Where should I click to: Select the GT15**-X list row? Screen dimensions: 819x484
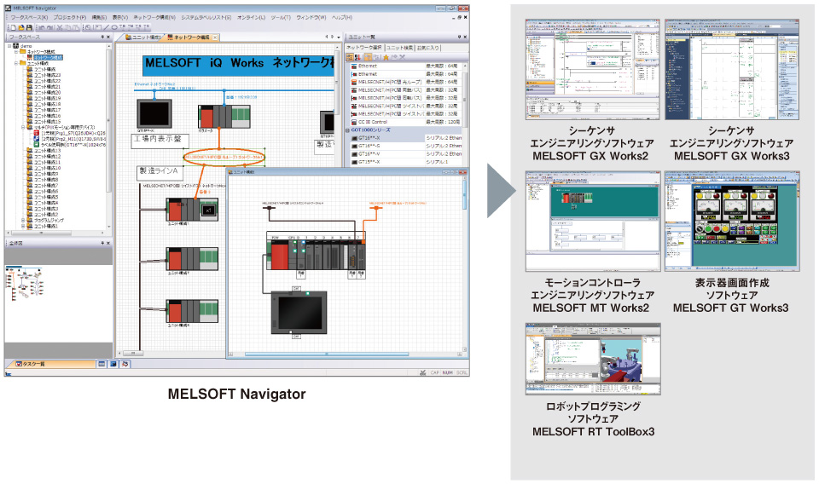(x=405, y=162)
